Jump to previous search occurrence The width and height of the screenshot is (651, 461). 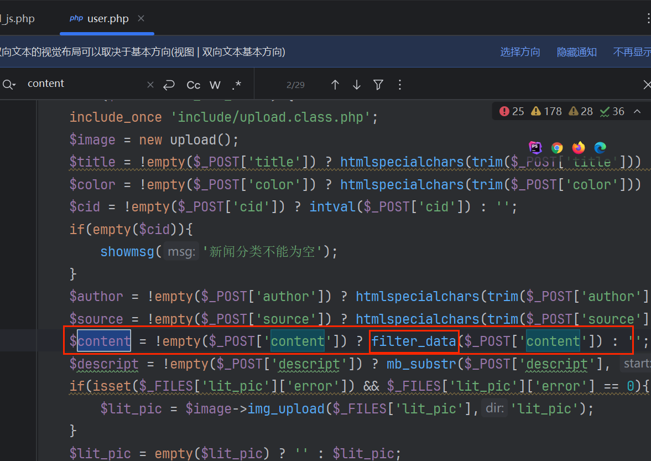335,85
